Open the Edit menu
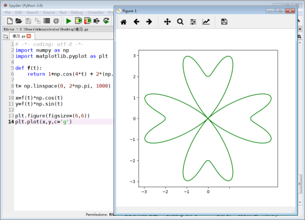Image resolution: width=305 pixels, height=220 pixels. (x=18, y=12)
